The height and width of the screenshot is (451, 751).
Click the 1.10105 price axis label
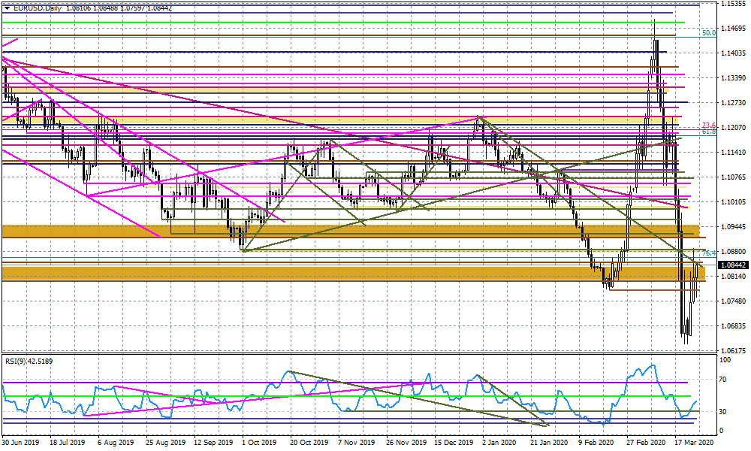pos(733,201)
